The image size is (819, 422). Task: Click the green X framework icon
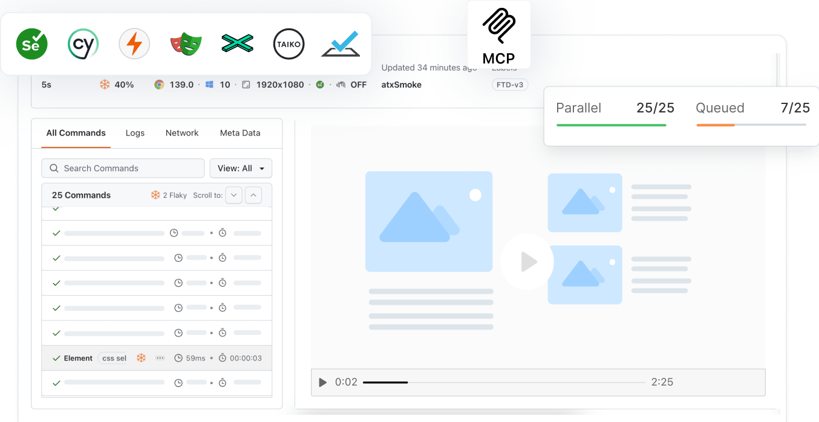(x=237, y=44)
